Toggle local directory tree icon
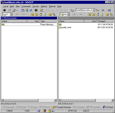The image size is (115, 113). click(54, 15)
